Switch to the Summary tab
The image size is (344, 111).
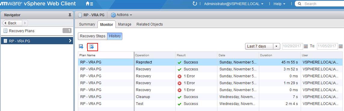87,24
